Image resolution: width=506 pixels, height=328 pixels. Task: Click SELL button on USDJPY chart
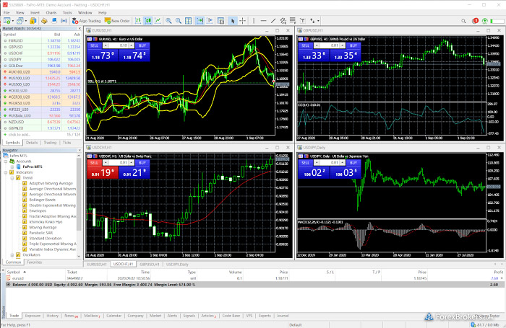[305, 162]
